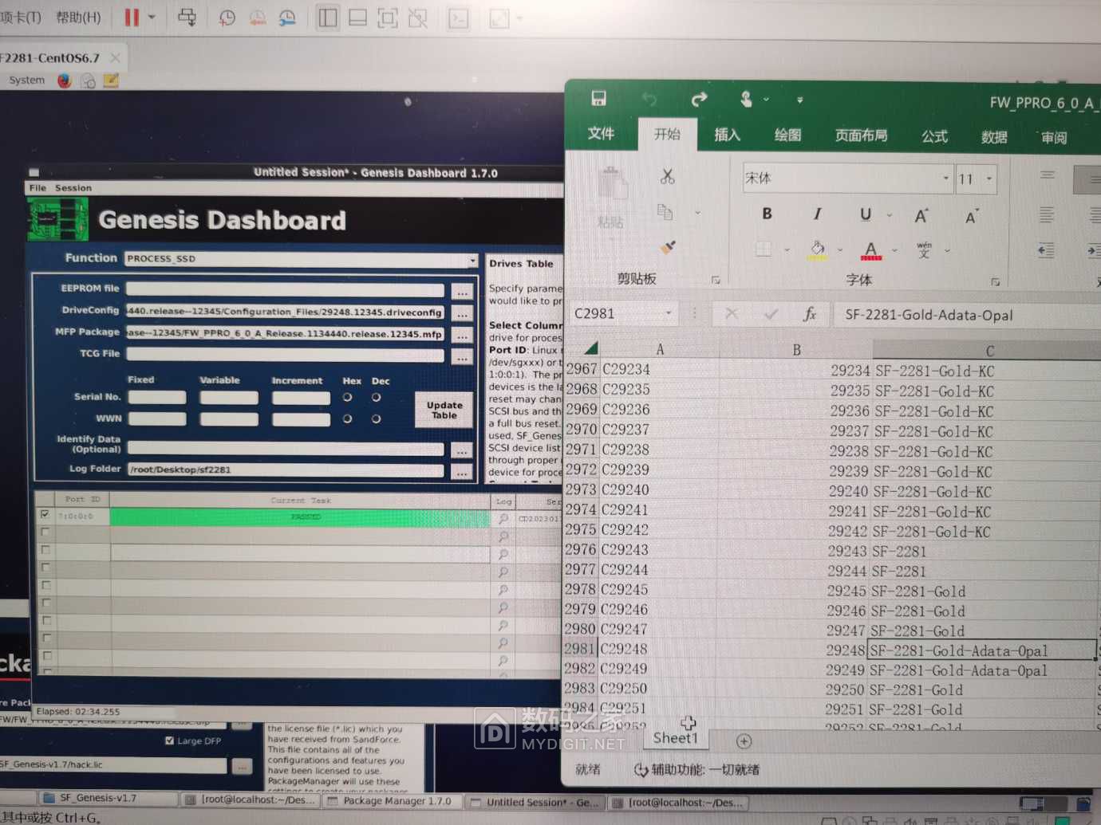Click yellow fill color bucket
This screenshot has height=825, width=1101.
[818, 249]
